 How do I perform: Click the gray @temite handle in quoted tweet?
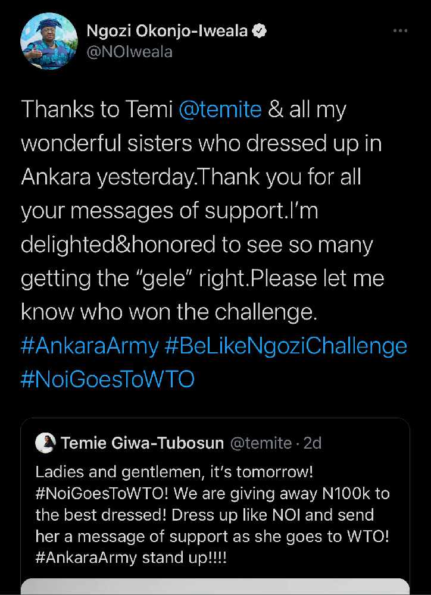click(260, 443)
